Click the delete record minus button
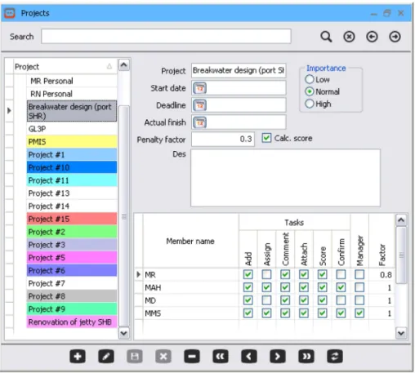 coord(192,357)
